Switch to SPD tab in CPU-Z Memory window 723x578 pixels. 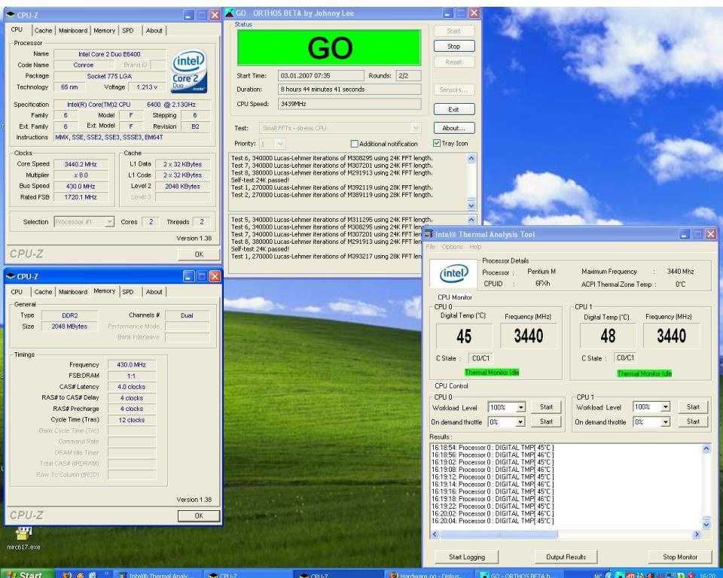click(128, 292)
